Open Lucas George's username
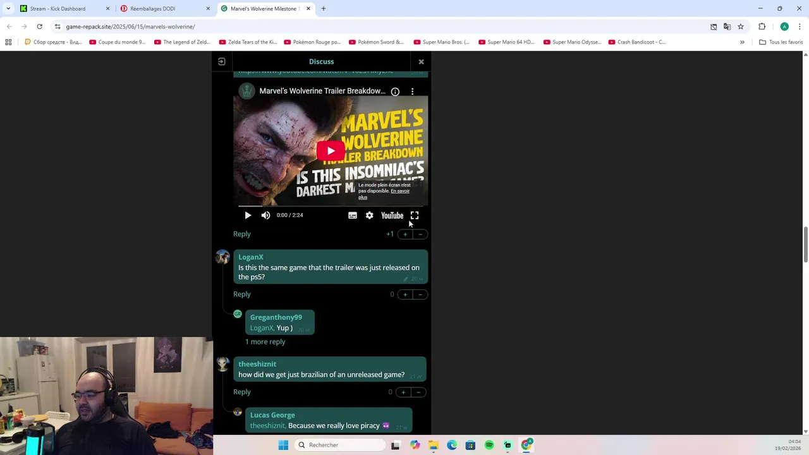Screen dimensions: 809x455 (272, 415)
